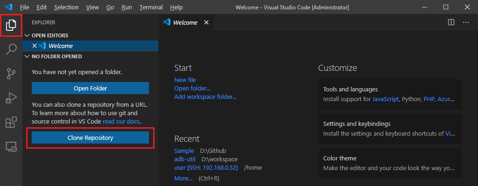The image size is (478, 186).
Task: Open the Go menu
Action: tap(110, 7)
